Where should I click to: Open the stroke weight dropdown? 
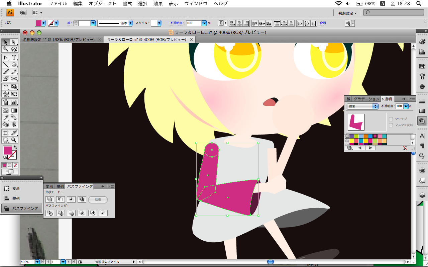pyautogui.click(x=93, y=23)
